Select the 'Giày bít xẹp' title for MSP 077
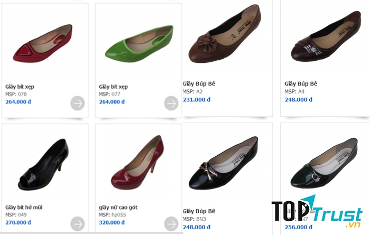The width and height of the screenshot is (370, 235). (x=114, y=87)
